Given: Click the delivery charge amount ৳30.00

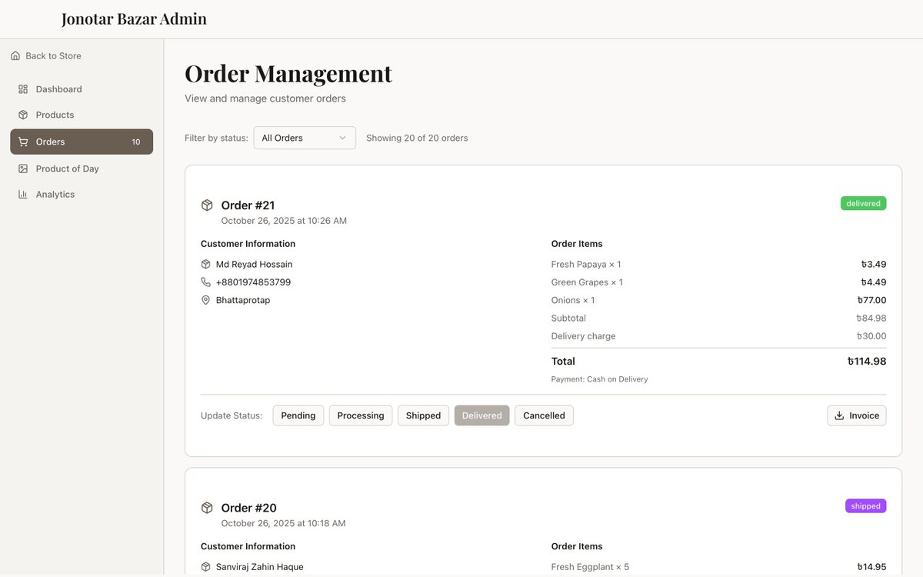Looking at the screenshot, I should (x=871, y=336).
